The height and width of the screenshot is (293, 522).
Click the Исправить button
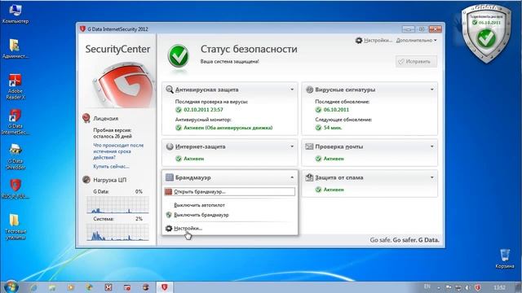tap(416, 62)
